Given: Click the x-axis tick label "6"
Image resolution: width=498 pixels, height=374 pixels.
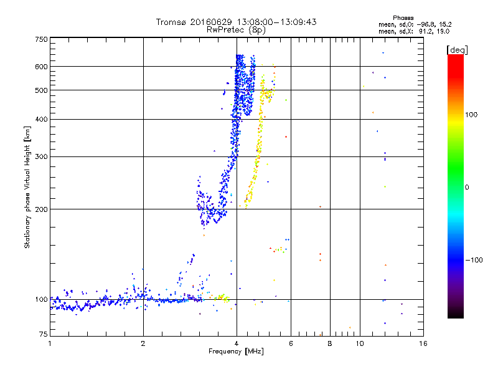Looking at the screenshot, I should pyautogui.click(x=291, y=343).
